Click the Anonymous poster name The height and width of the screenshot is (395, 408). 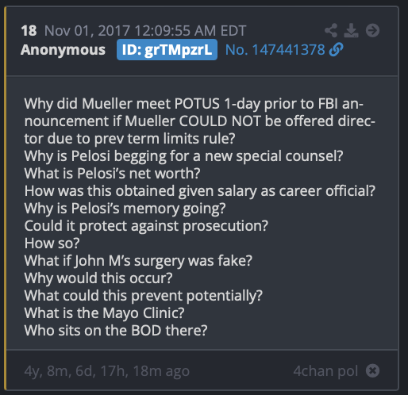[63, 50]
